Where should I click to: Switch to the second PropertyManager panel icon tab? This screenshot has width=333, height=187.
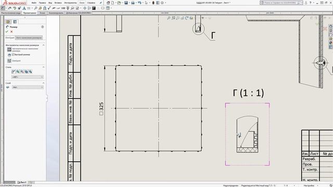[15, 22]
